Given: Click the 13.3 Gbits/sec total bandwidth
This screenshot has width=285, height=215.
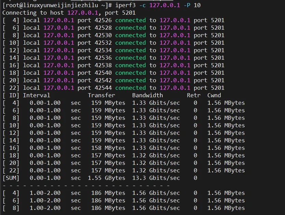Looking at the screenshot, I should [156, 178].
